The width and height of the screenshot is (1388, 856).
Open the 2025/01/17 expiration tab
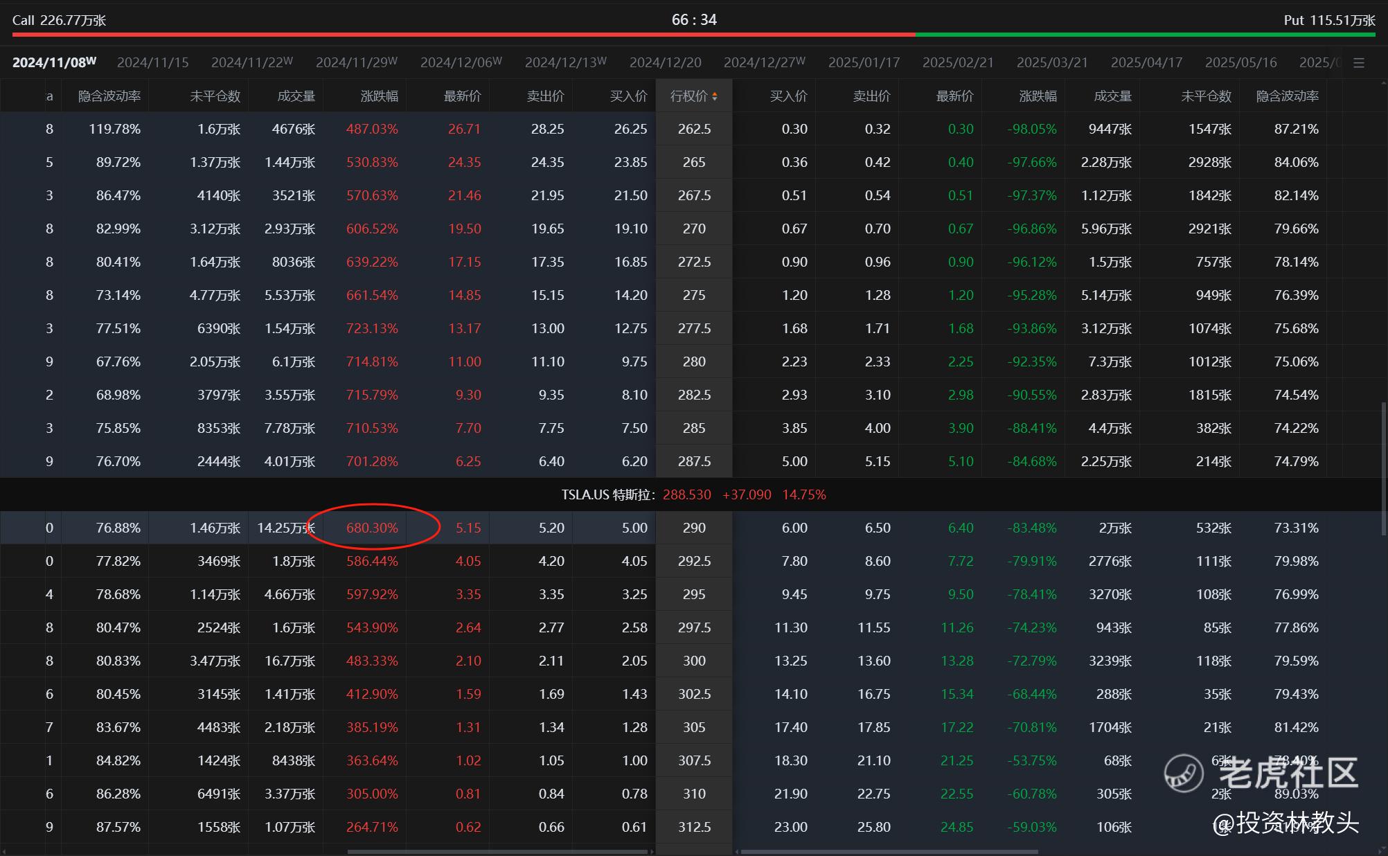pyautogui.click(x=864, y=62)
